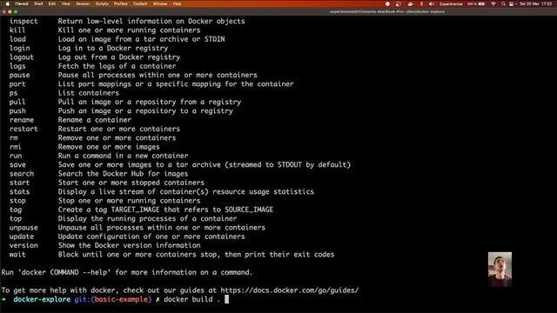The height and width of the screenshot is (313, 557).
Task: Click the 'stats' command name
Action: [x=19, y=191]
